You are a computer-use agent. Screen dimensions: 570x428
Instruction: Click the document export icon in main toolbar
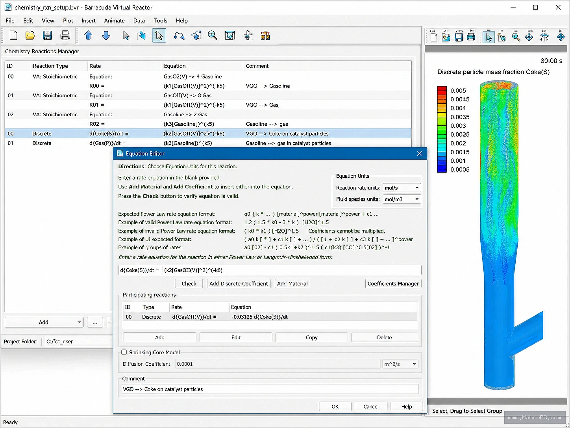(248, 35)
